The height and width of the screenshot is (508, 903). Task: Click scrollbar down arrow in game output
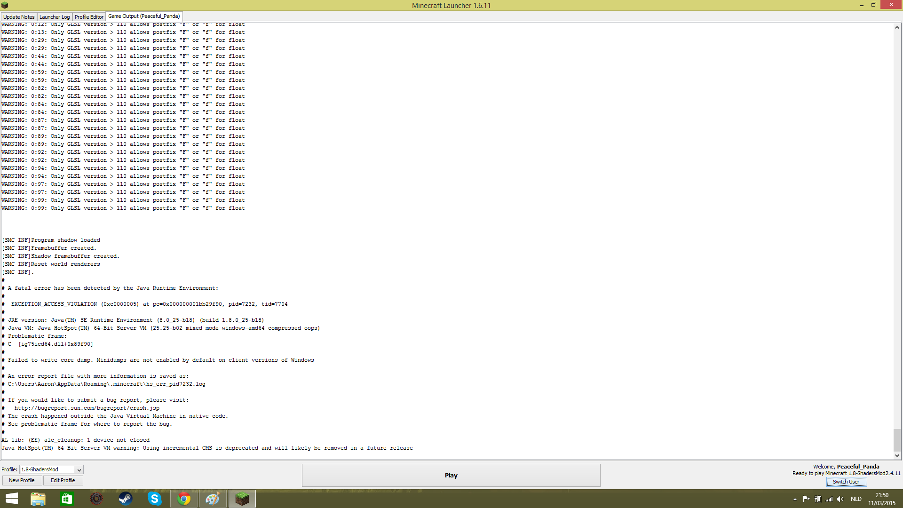click(x=897, y=455)
